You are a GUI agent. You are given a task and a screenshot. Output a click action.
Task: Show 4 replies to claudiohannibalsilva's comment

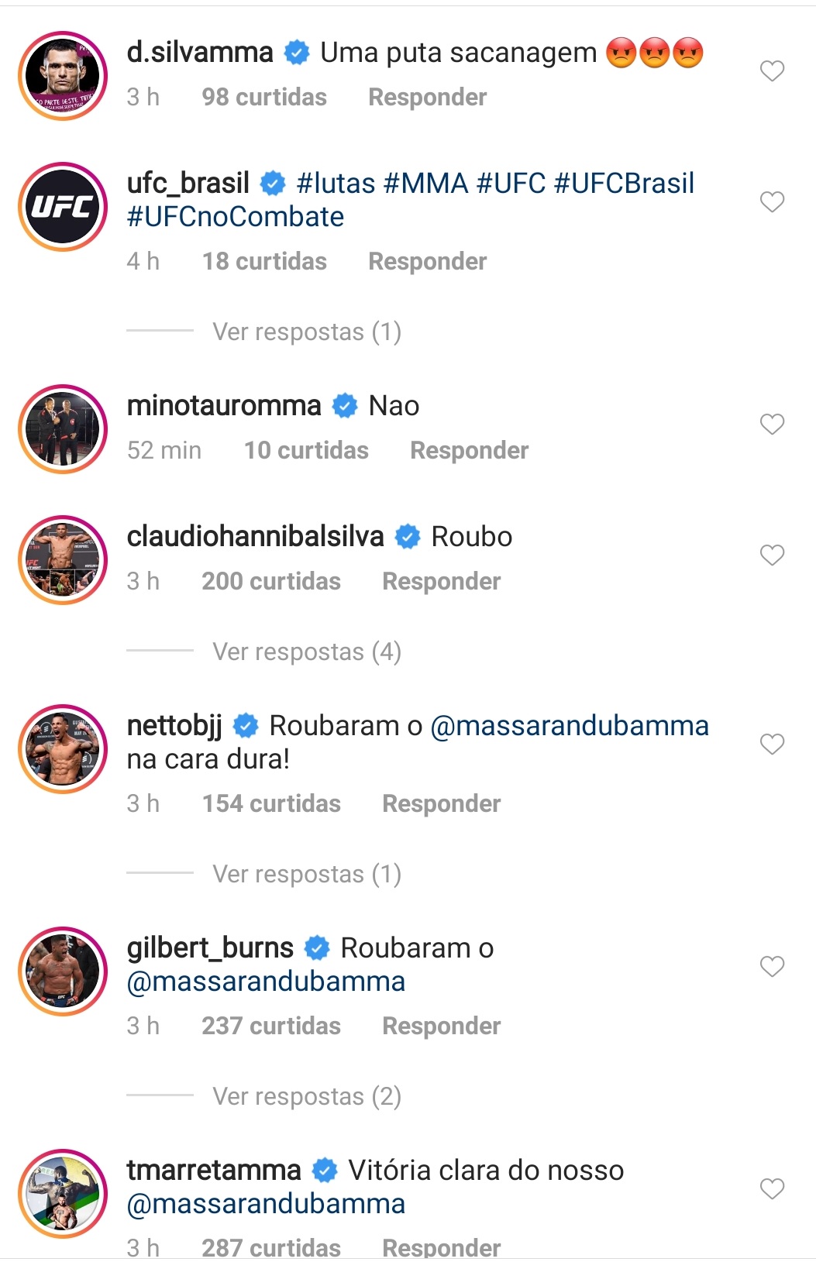[307, 652]
